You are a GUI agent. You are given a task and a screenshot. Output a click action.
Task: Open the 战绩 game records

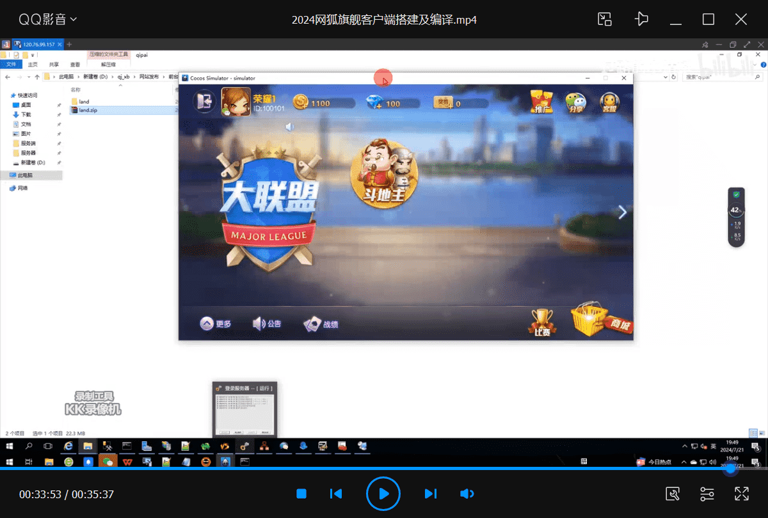click(321, 324)
